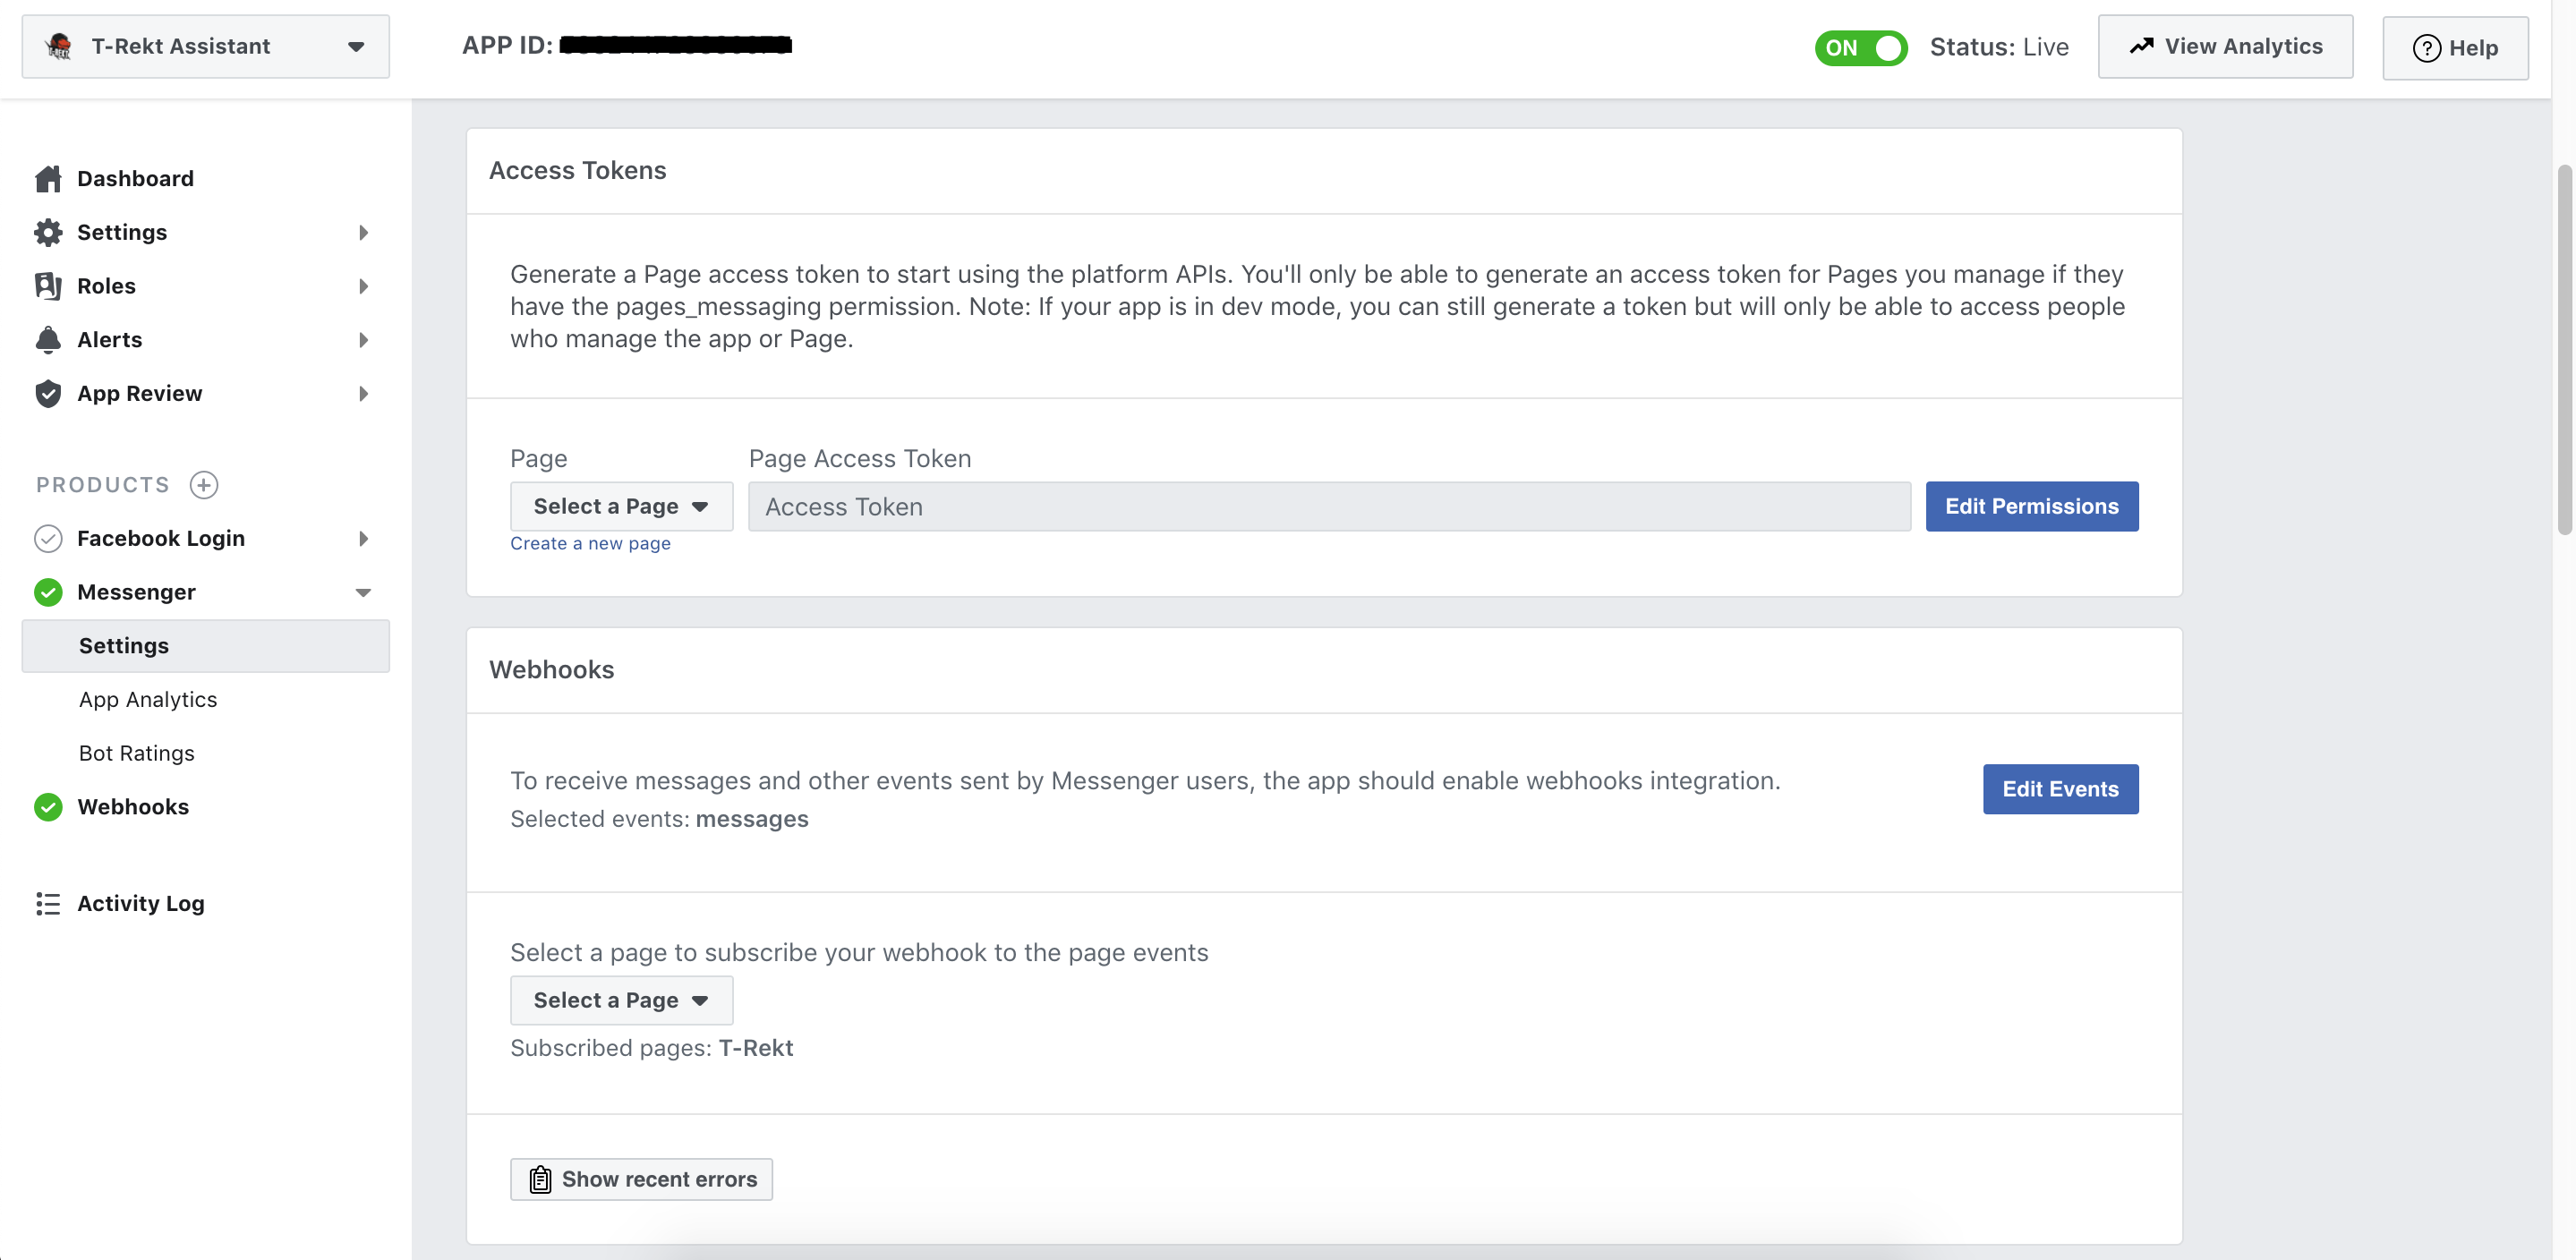The image size is (2576, 1260).
Task: Open Bot Ratings under Messenger
Action: pos(137,753)
